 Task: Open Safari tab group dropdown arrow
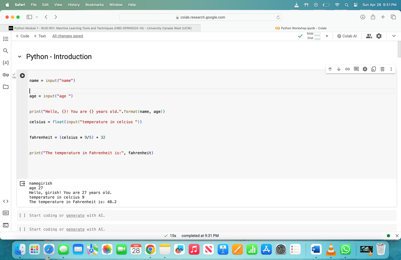(36, 17)
